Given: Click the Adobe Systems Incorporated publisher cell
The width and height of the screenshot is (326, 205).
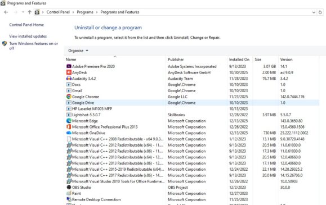Looking at the screenshot, I should click(x=192, y=66).
